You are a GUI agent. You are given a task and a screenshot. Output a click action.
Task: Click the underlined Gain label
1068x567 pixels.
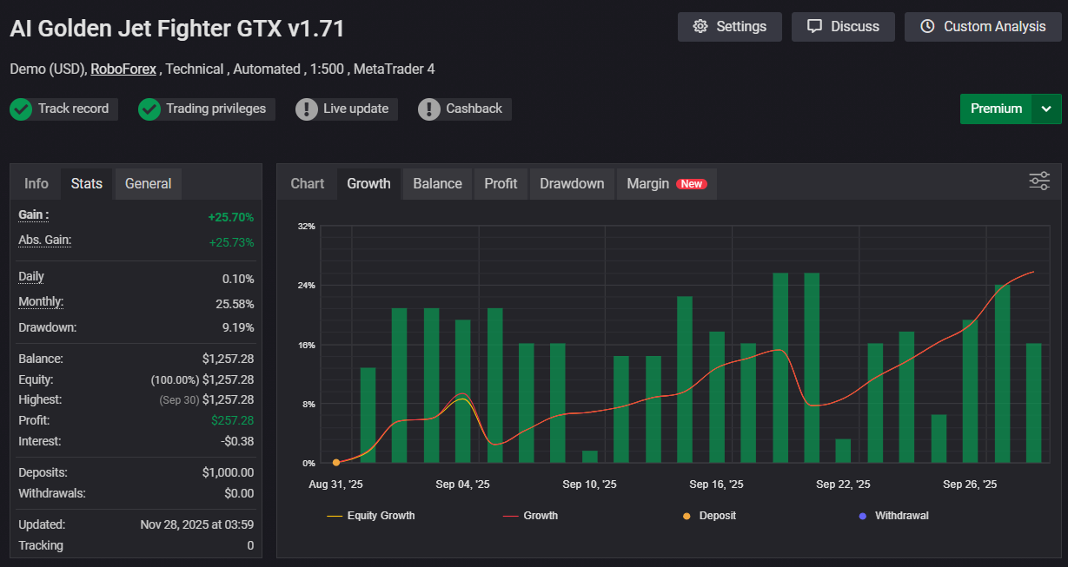pos(34,214)
